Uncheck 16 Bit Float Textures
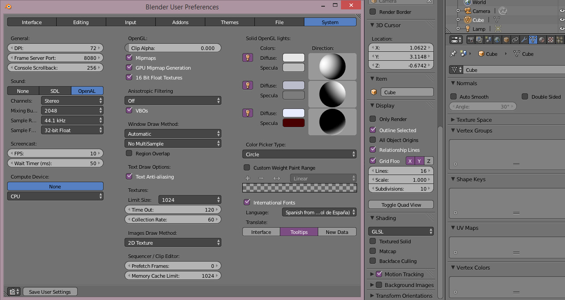The height and width of the screenshot is (300, 565). 129,77
